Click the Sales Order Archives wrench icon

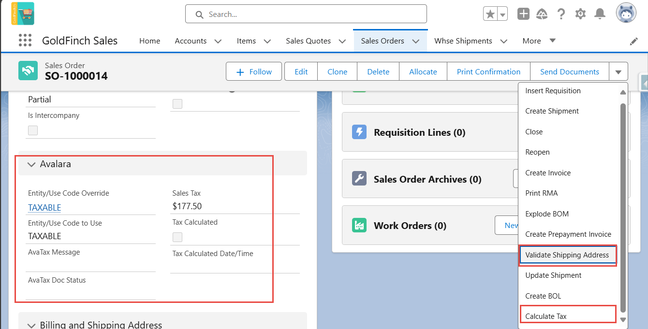pyautogui.click(x=359, y=179)
